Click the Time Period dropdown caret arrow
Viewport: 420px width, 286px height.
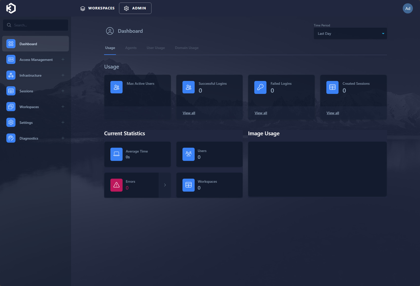point(383,33)
